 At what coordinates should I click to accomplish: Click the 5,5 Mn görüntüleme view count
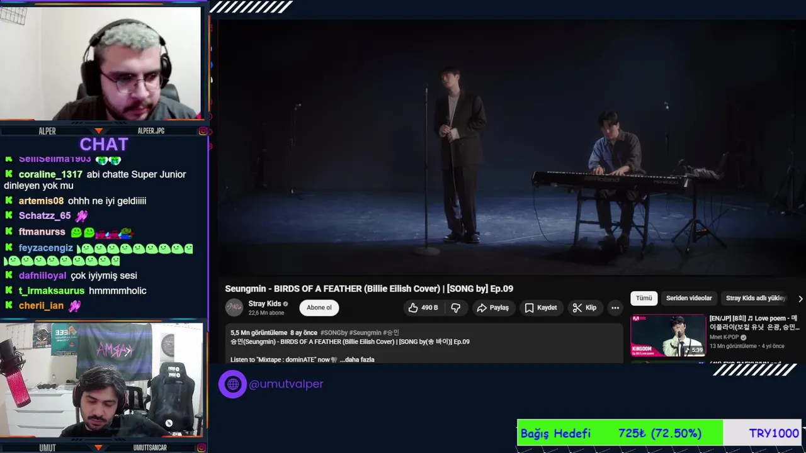point(259,333)
